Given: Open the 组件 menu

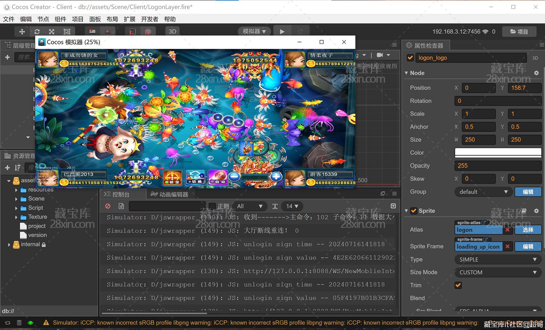Looking at the screenshot, I should (60, 19).
